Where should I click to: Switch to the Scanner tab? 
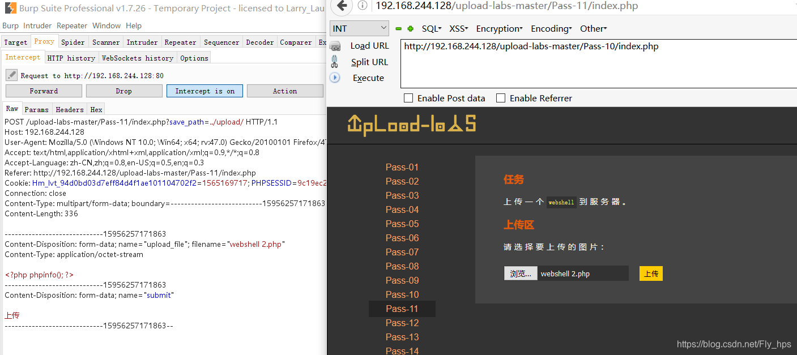pyautogui.click(x=106, y=42)
